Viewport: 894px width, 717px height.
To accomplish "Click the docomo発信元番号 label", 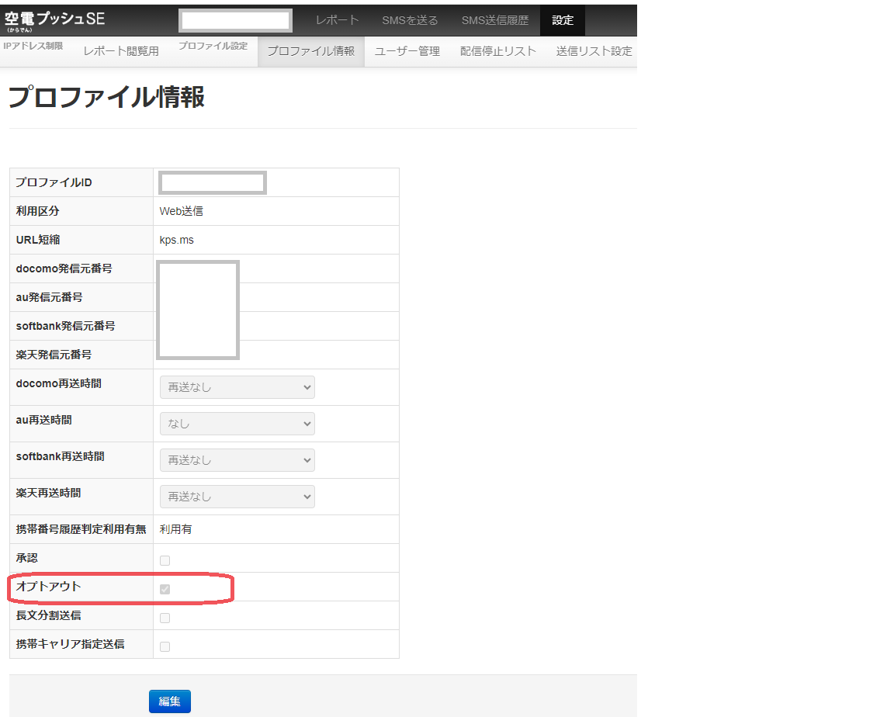I will (64, 268).
